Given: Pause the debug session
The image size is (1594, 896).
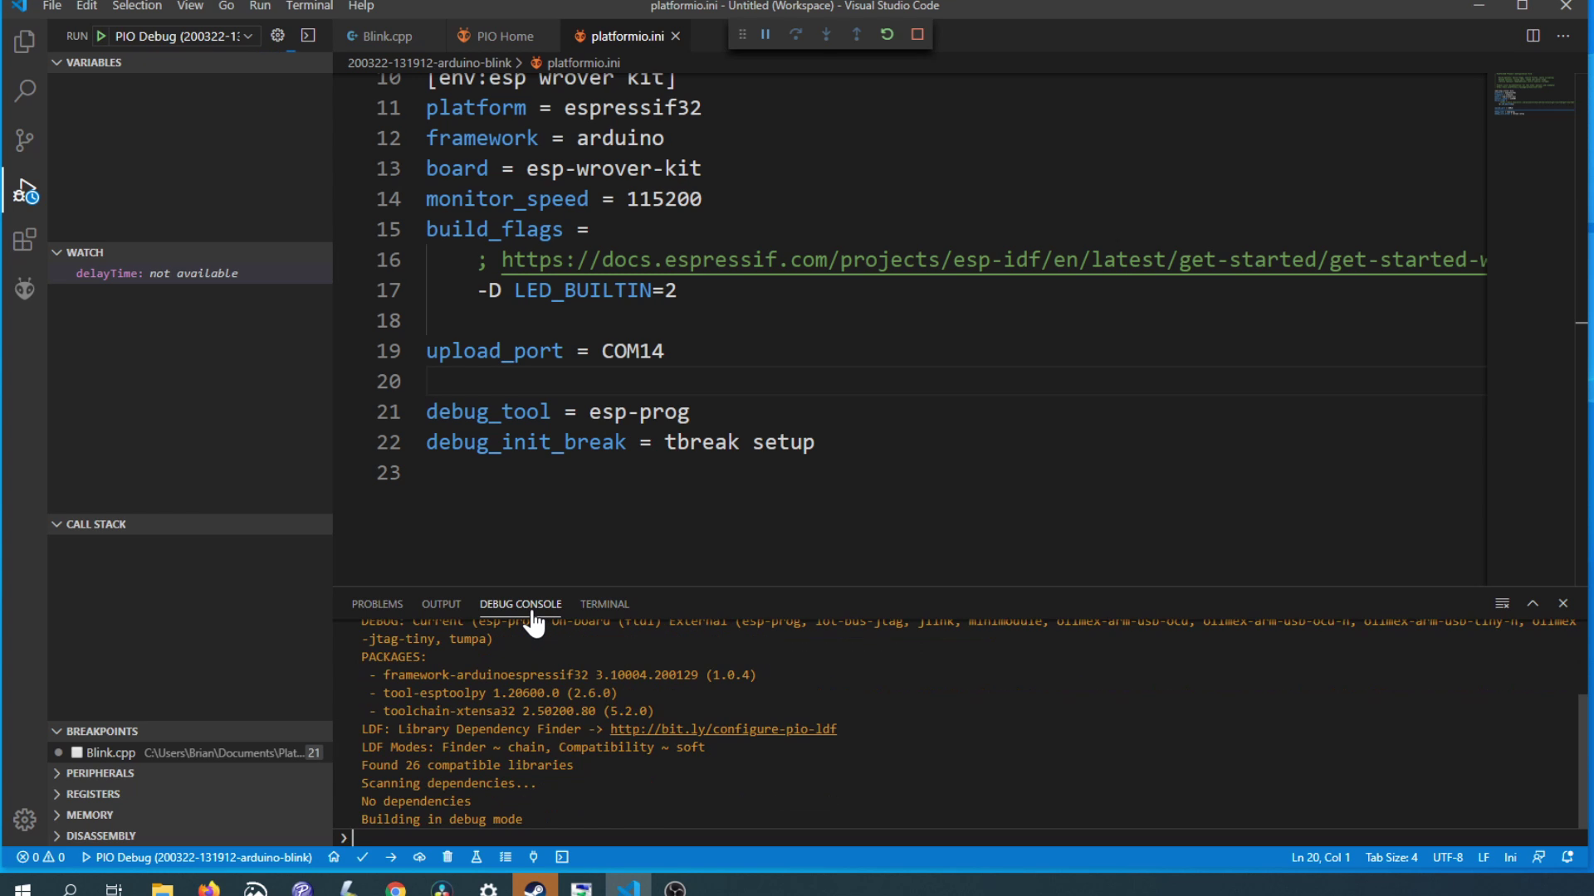Looking at the screenshot, I should (x=765, y=35).
